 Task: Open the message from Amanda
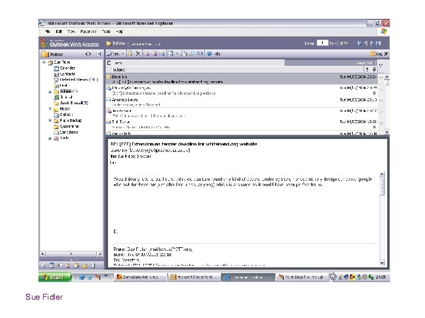pos(242,102)
